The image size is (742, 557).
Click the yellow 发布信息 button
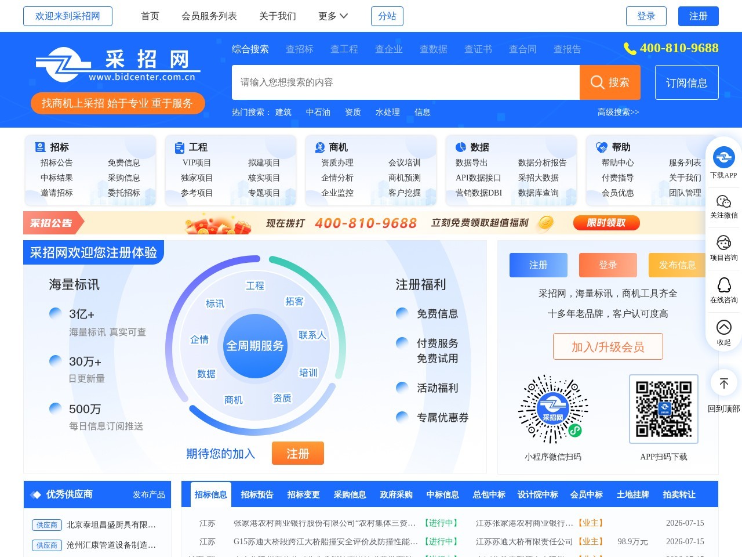pyautogui.click(x=678, y=265)
